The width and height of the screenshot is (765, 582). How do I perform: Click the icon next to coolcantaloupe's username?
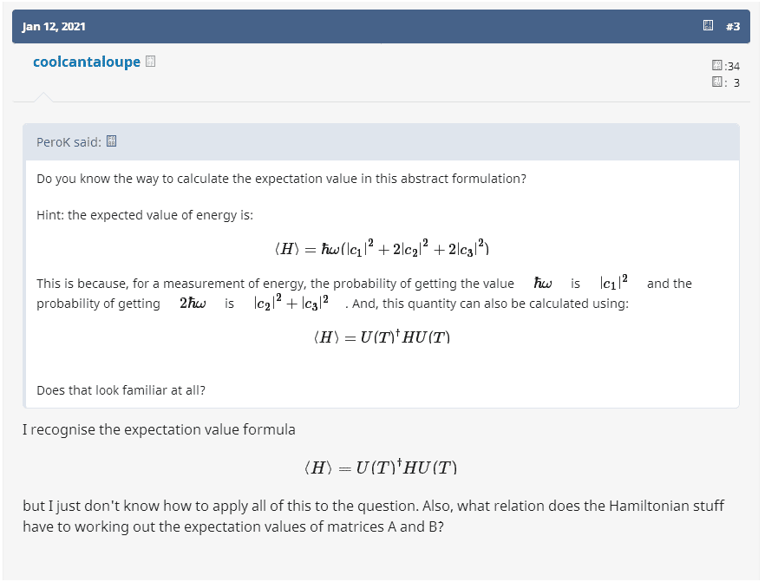[151, 62]
